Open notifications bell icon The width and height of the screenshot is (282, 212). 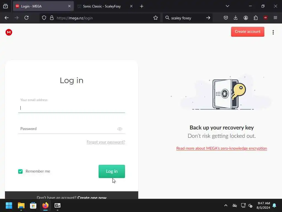click(x=275, y=205)
